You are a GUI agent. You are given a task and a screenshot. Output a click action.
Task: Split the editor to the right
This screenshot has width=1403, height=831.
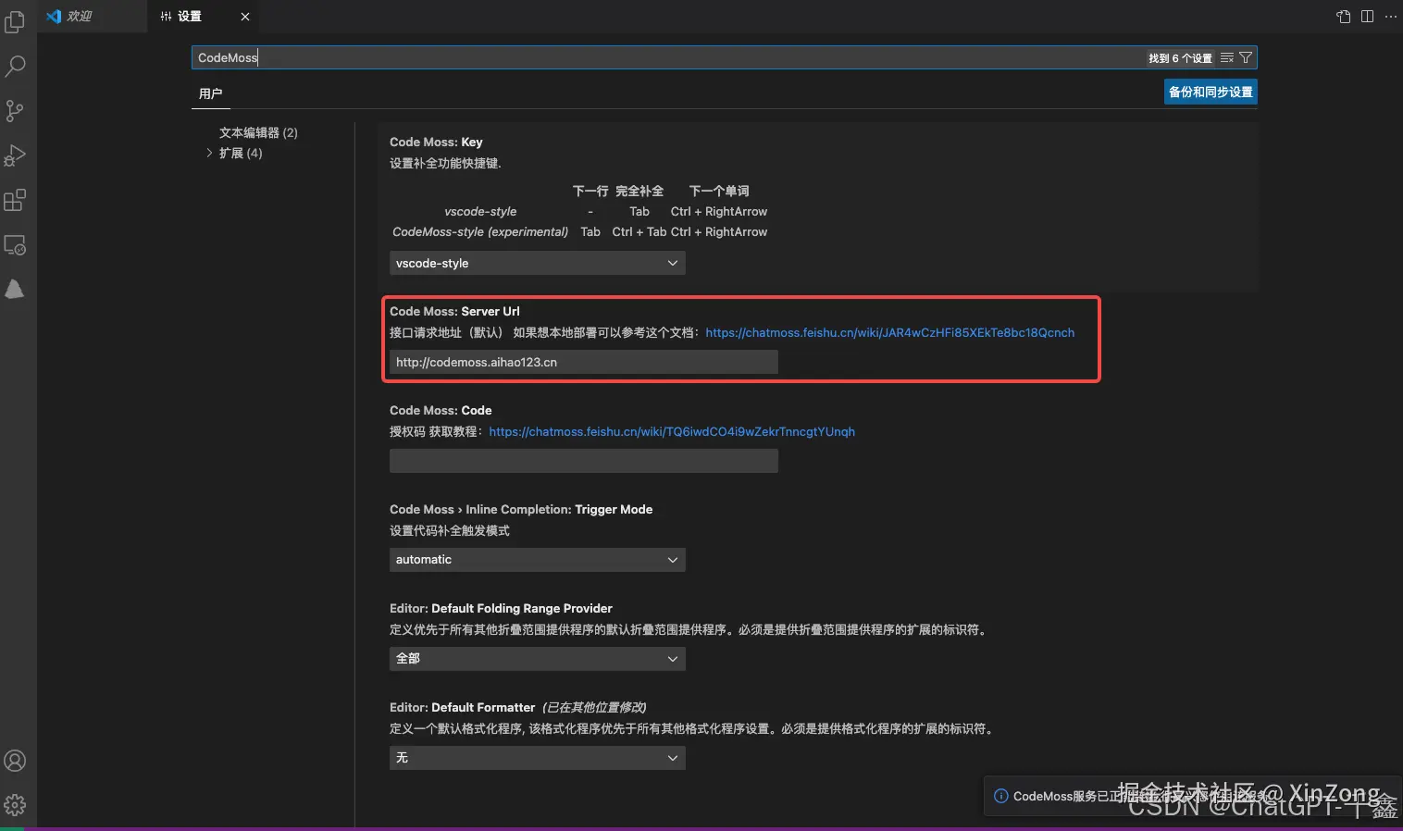point(1367,17)
